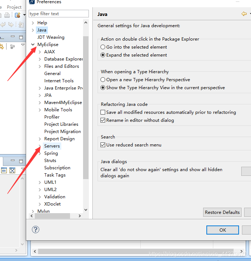Open the Profiler preference page
The width and height of the screenshot is (251, 261).
click(52, 117)
